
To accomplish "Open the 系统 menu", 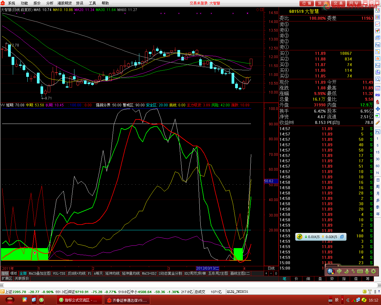I will 12,3.
